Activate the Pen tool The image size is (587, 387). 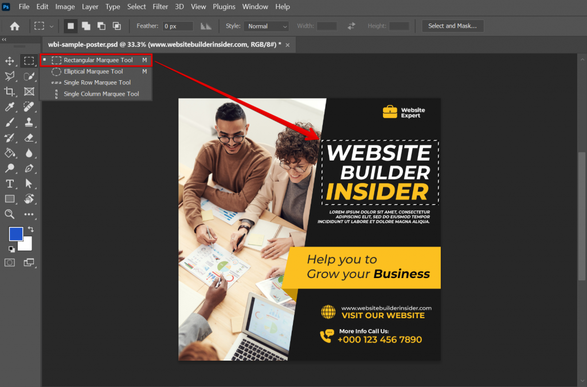pyautogui.click(x=29, y=168)
